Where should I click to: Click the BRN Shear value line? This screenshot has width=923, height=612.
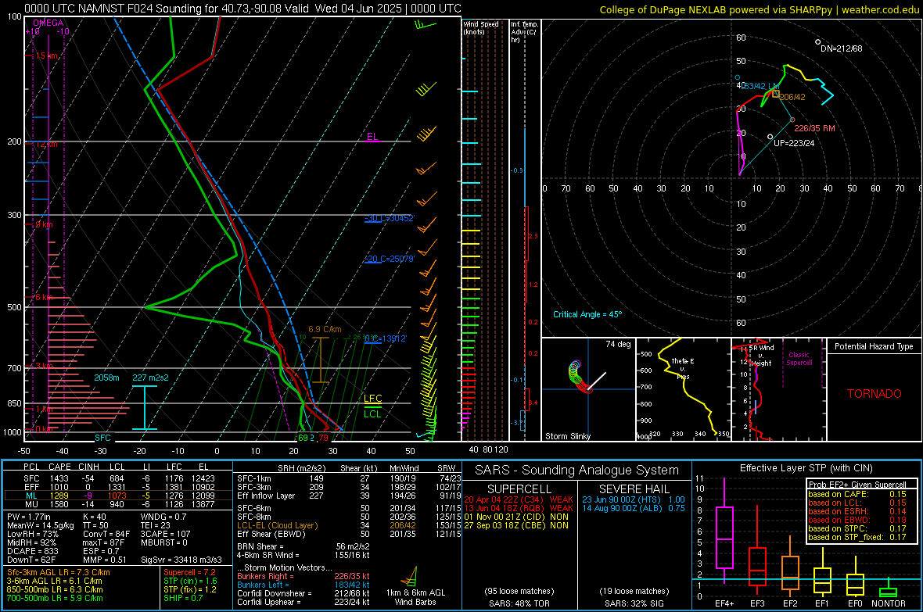point(303,546)
